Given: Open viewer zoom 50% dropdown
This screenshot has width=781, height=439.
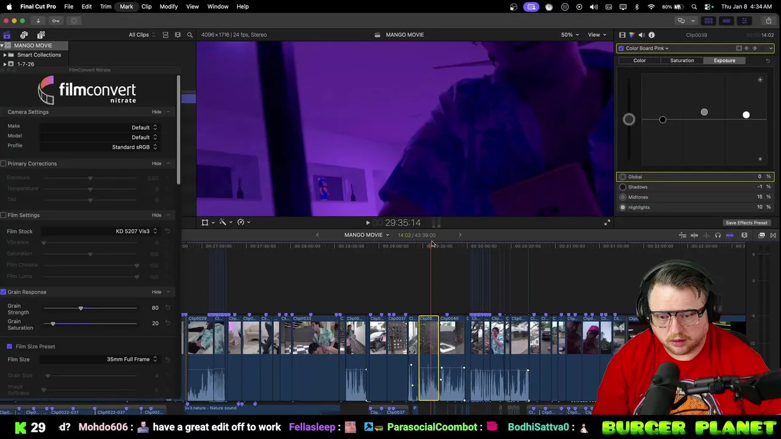Looking at the screenshot, I should pyautogui.click(x=570, y=35).
